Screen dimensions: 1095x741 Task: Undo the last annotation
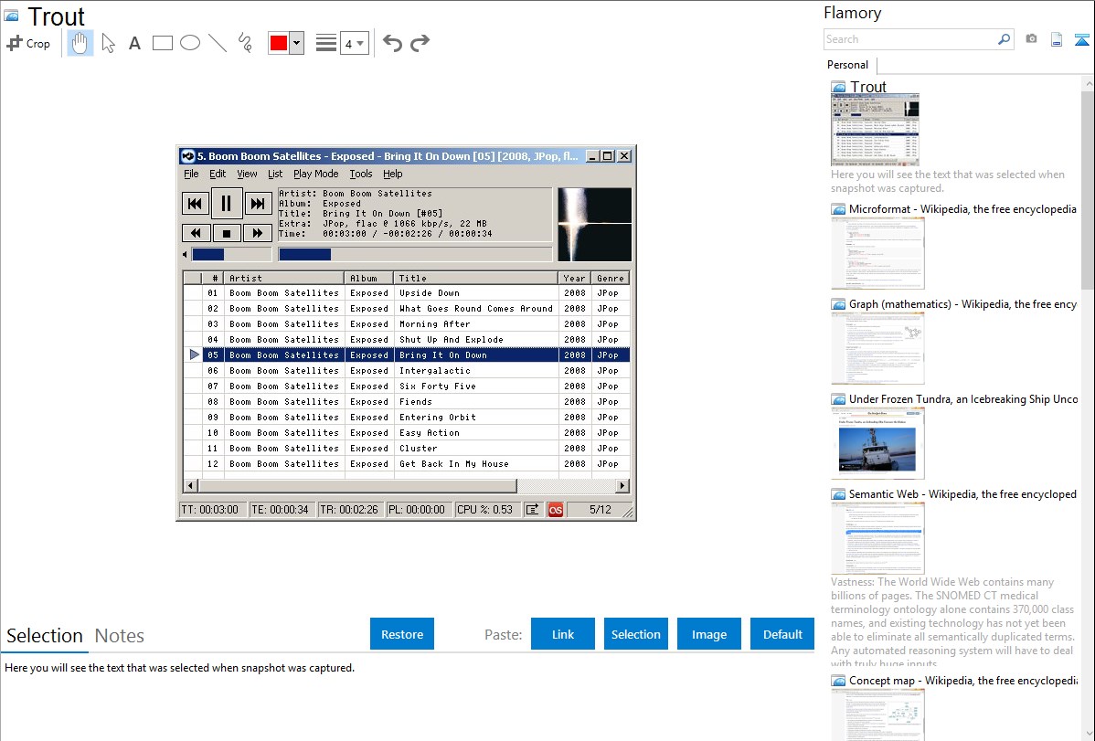pos(392,43)
